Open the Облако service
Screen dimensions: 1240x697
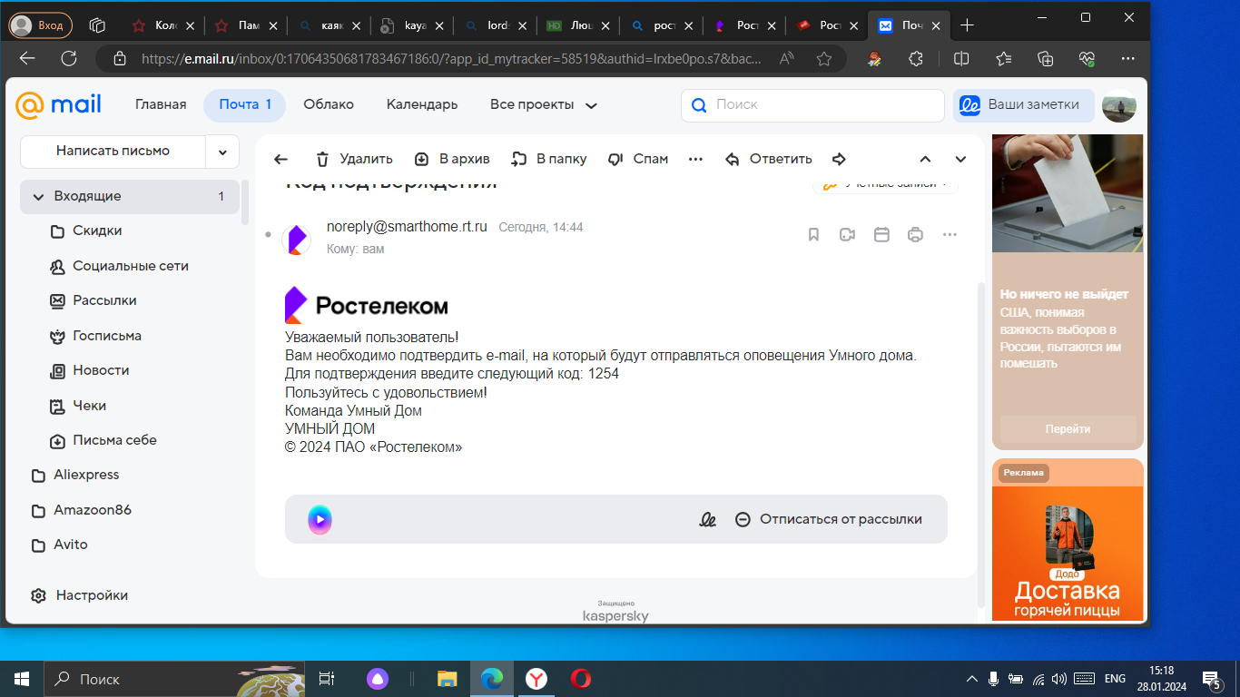coord(329,104)
